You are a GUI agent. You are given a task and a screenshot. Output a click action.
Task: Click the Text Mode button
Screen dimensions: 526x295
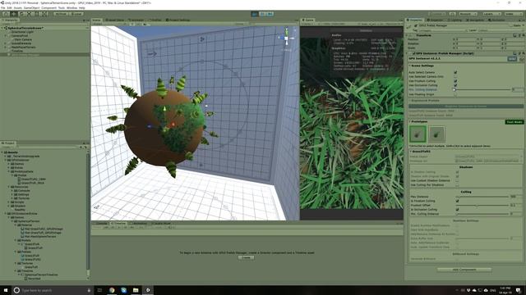click(514, 122)
